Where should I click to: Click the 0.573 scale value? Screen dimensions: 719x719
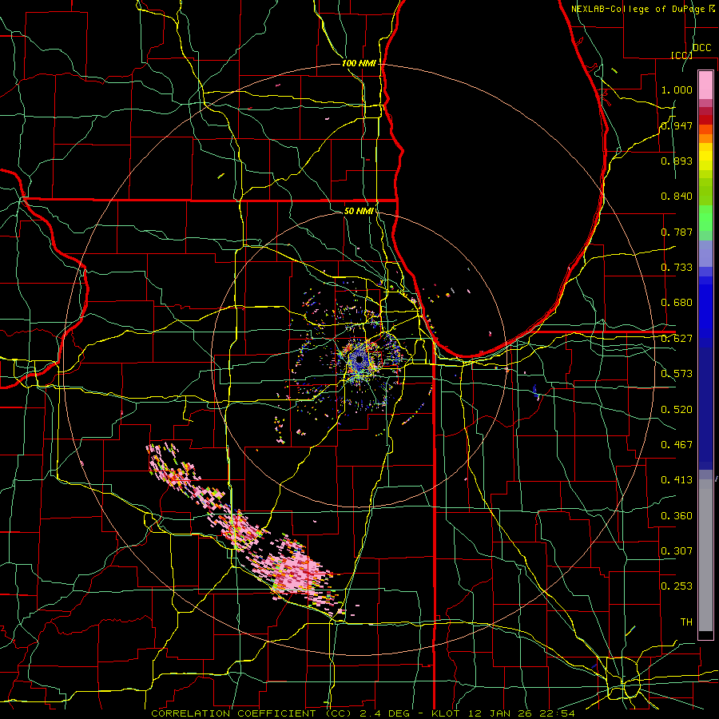point(677,374)
